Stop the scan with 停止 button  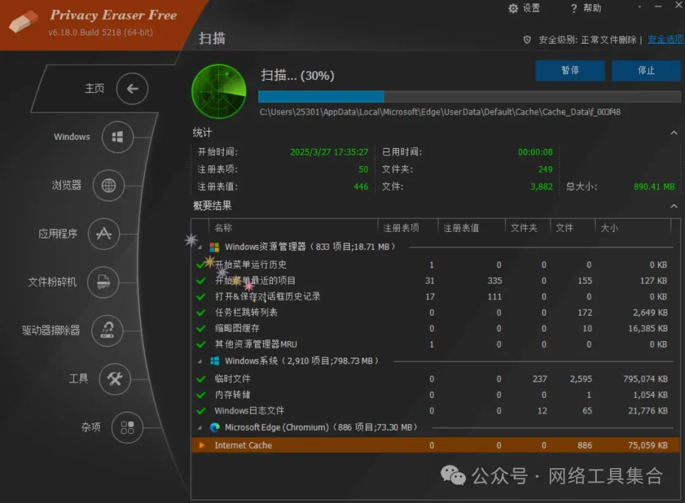pyautogui.click(x=646, y=71)
